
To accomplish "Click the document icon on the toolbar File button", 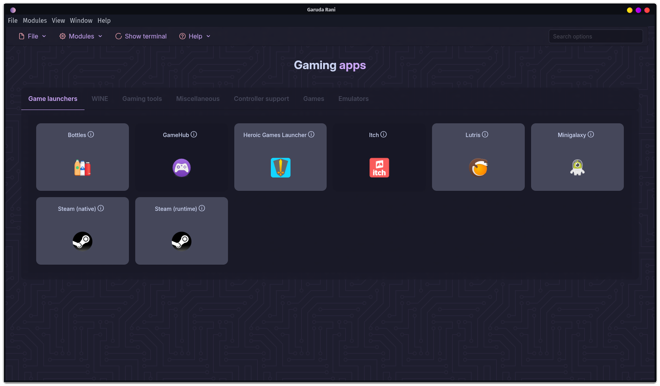I will 22,36.
